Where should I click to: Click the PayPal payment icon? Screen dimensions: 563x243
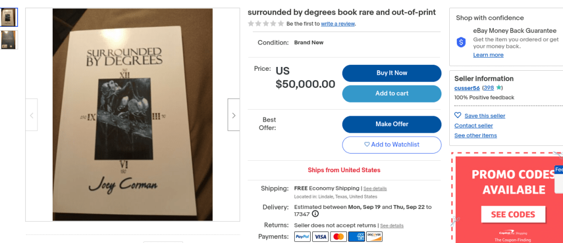302,237
